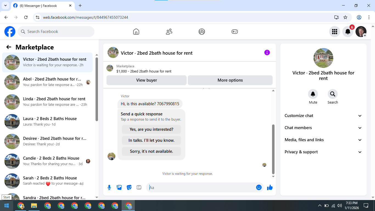The width and height of the screenshot is (375, 211).
Task: Open the Friends icon in top navigation
Action: [169, 32]
